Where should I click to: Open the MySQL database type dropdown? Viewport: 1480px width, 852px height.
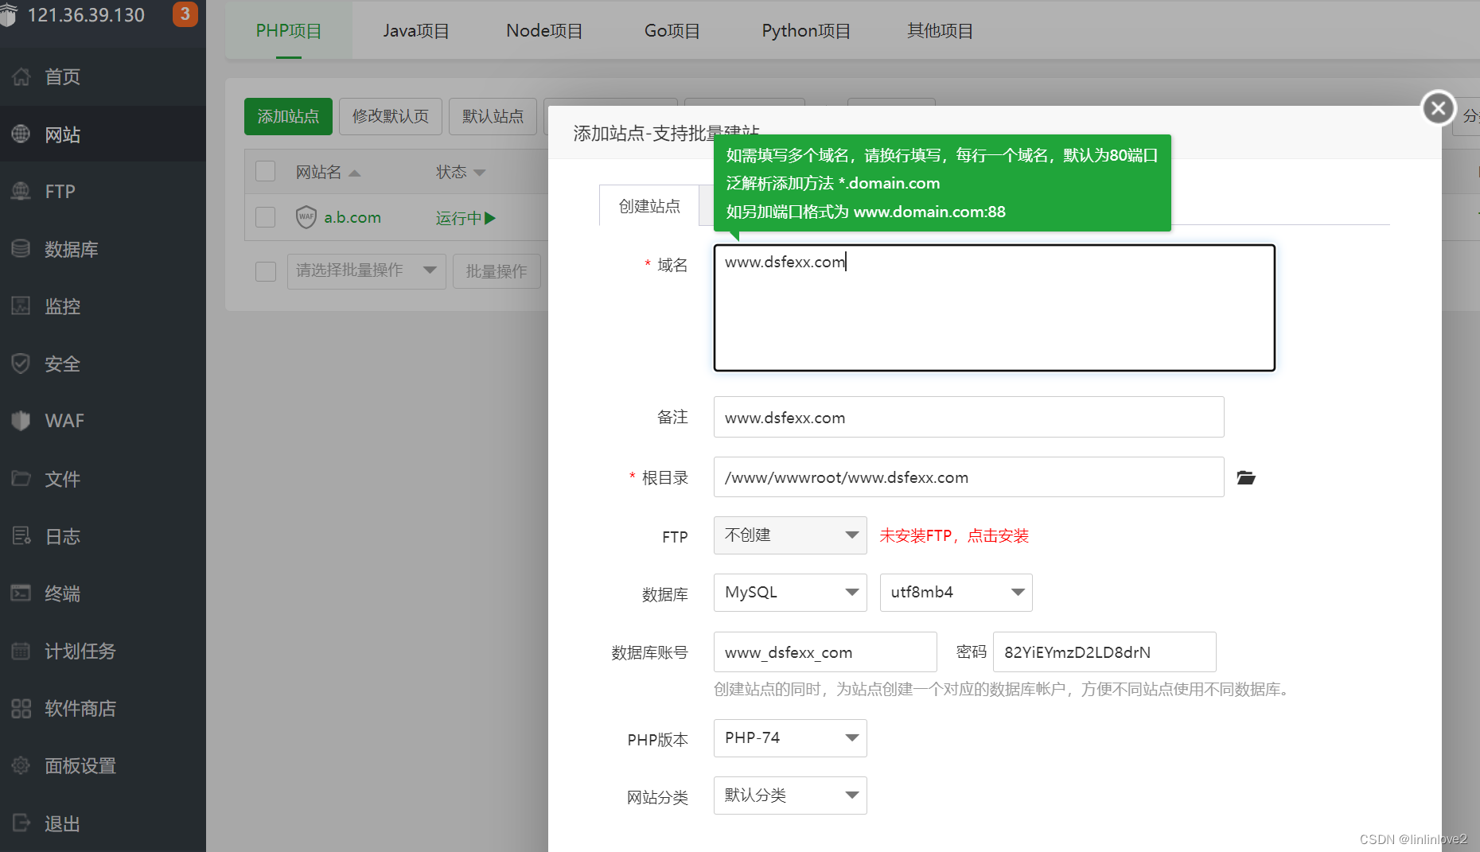click(x=790, y=592)
